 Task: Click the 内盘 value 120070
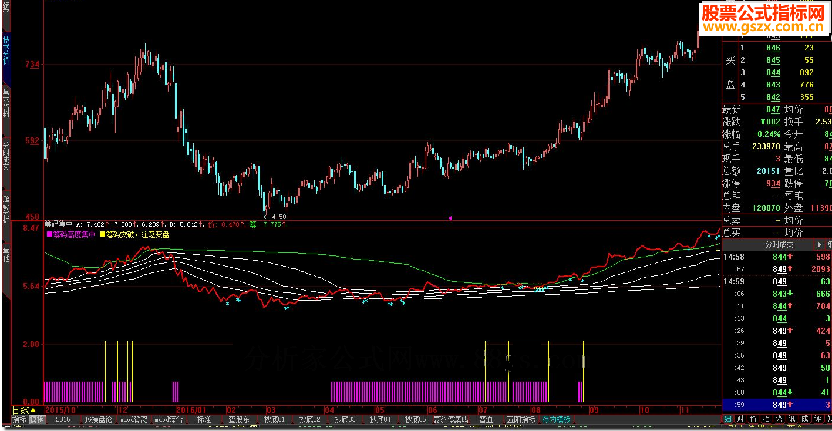point(766,208)
